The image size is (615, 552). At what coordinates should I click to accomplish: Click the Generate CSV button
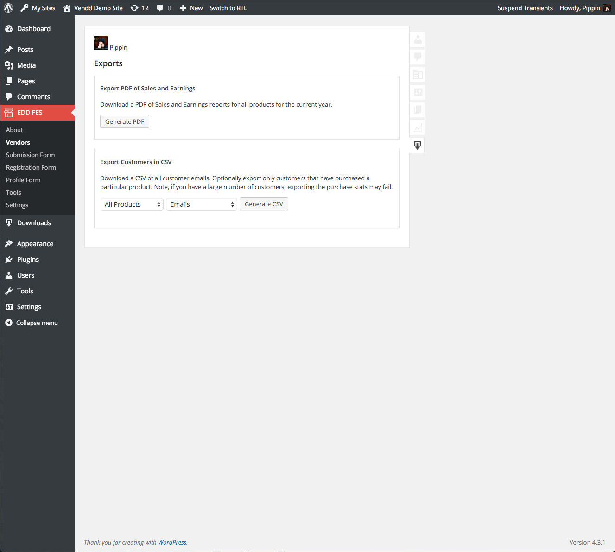tap(264, 204)
